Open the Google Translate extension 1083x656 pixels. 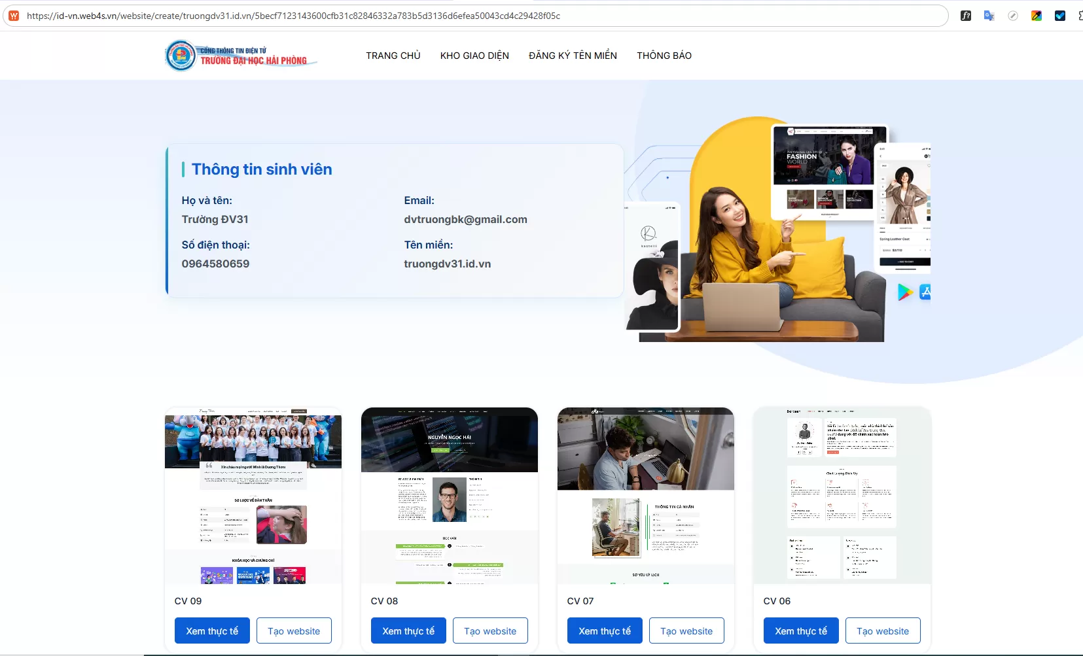click(x=989, y=16)
